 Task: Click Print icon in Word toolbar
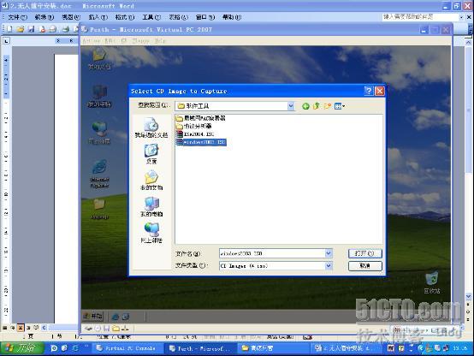(65, 29)
